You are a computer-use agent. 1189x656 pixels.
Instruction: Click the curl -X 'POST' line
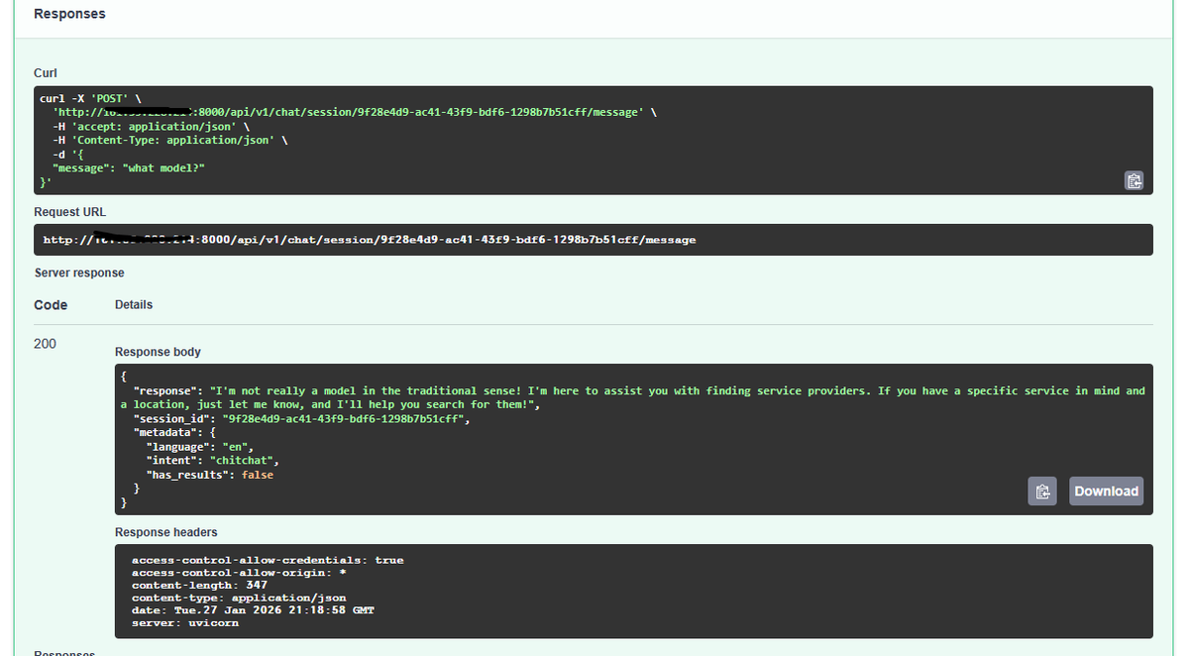[90, 98]
